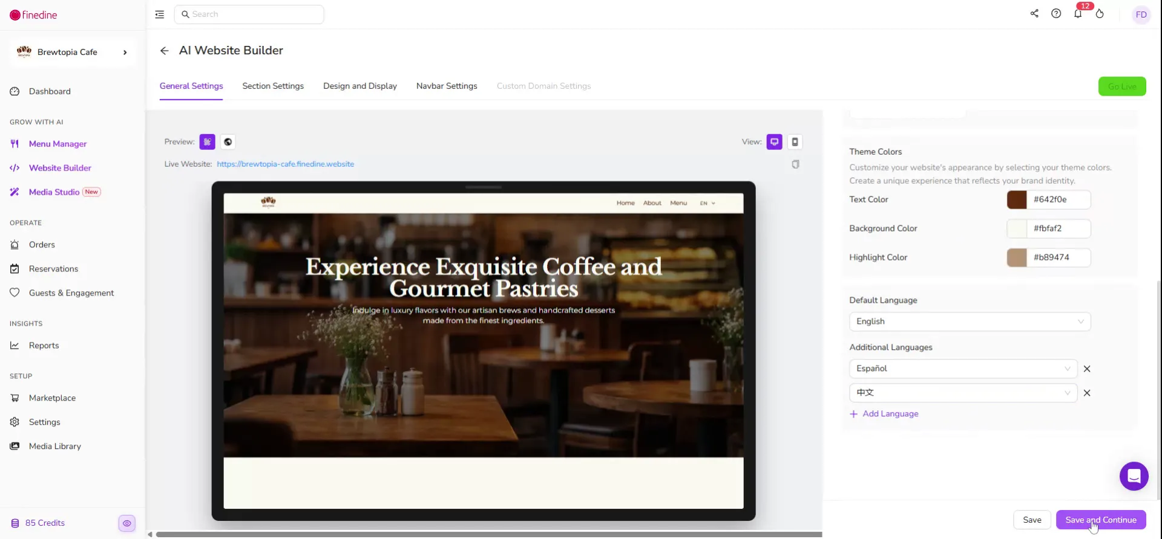The image size is (1162, 539).
Task: Open the General Settings tab
Action: tap(191, 86)
